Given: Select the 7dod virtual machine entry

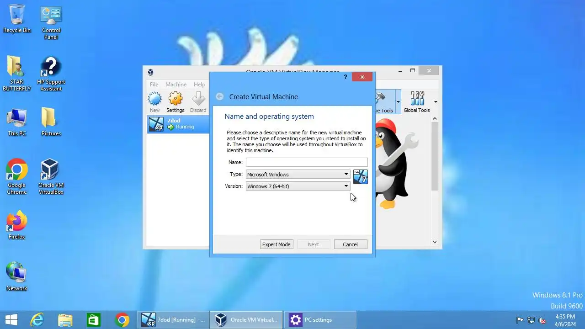Looking at the screenshot, I should click(x=179, y=124).
